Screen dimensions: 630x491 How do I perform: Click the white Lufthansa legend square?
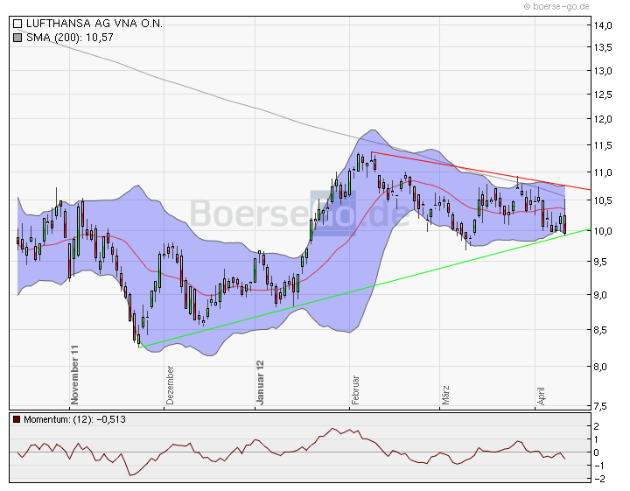17,24
